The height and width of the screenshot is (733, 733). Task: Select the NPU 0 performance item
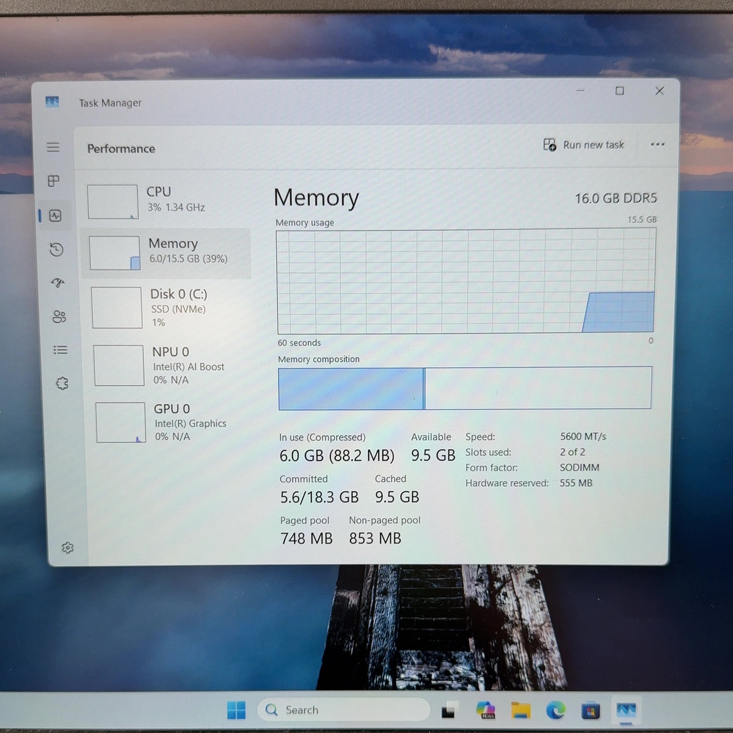click(x=171, y=365)
